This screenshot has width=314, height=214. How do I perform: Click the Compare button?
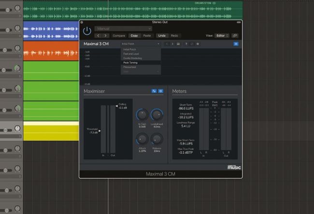pyautogui.click(x=119, y=36)
